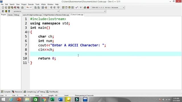
Task: Open PowerPoint from the taskbar
Action: tap(19, 99)
